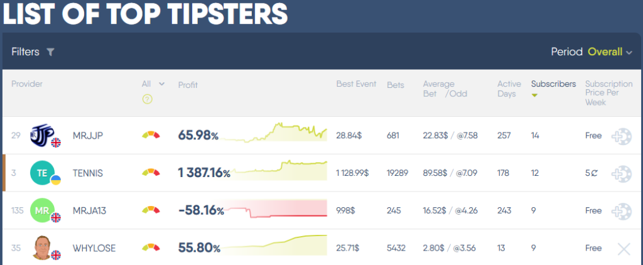Image resolution: width=643 pixels, height=265 pixels.
Task: Click the risk gauge icon for WHYLOSE
Action: pos(151,248)
